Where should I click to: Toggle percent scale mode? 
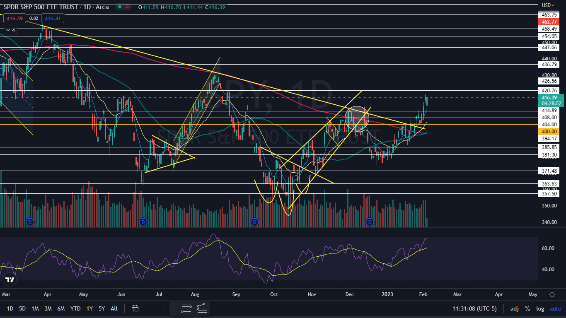(527, 308)
